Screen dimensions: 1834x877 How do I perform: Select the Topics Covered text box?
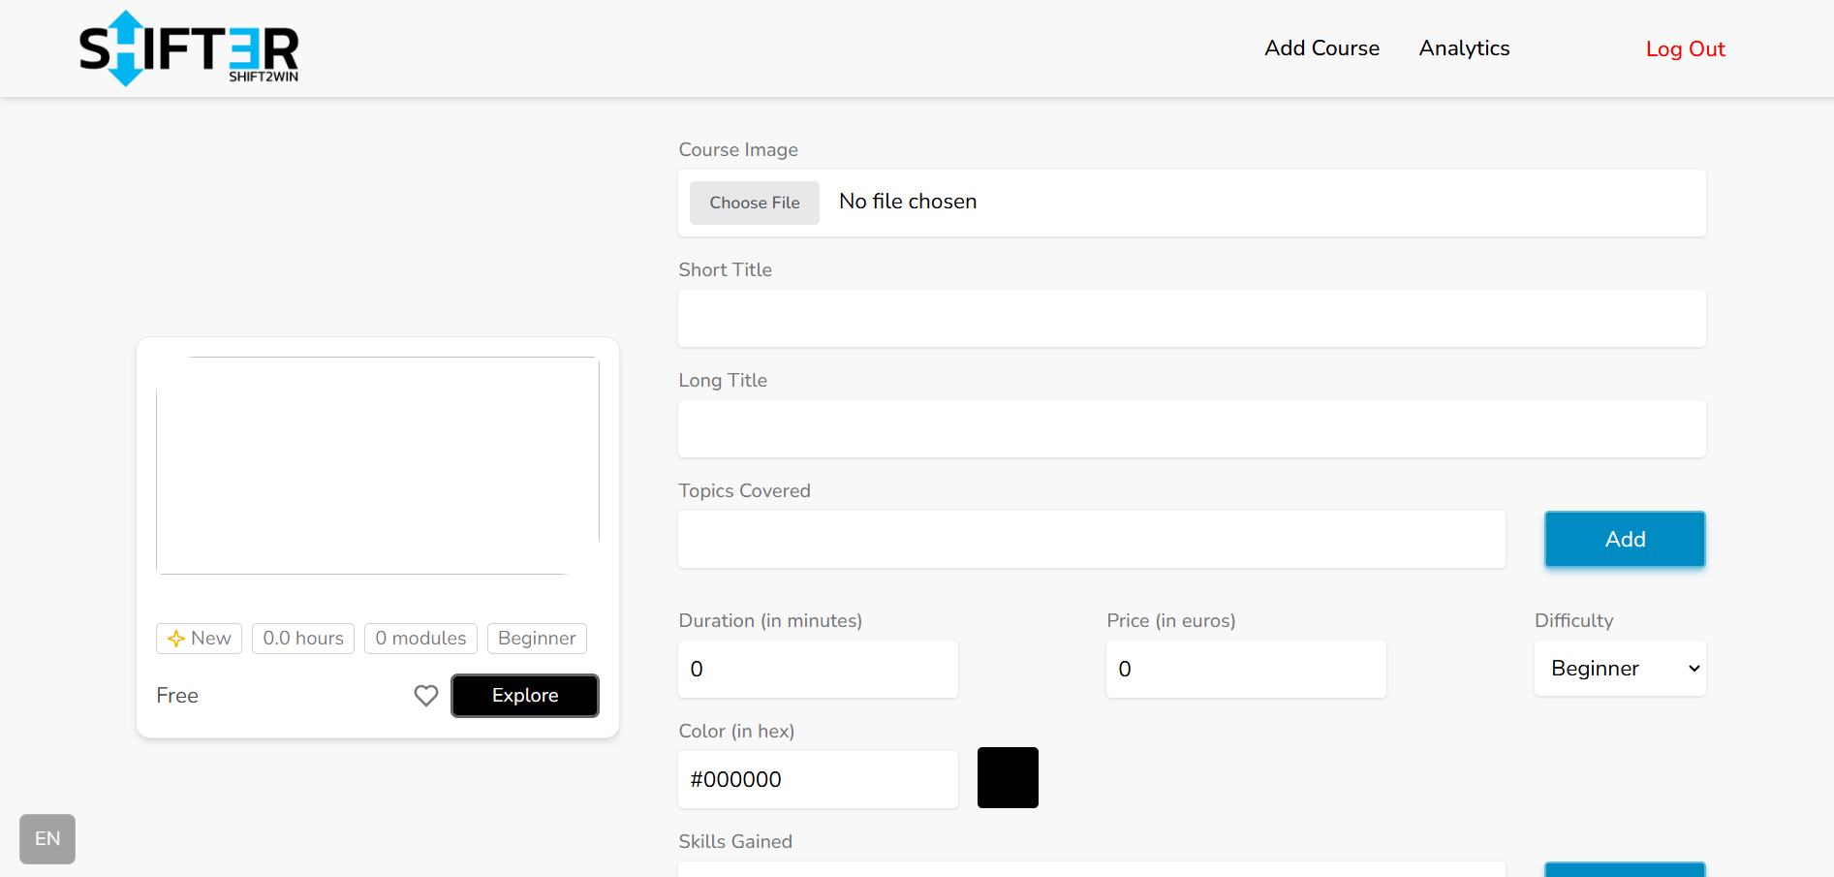click(x=1091, y=540)
